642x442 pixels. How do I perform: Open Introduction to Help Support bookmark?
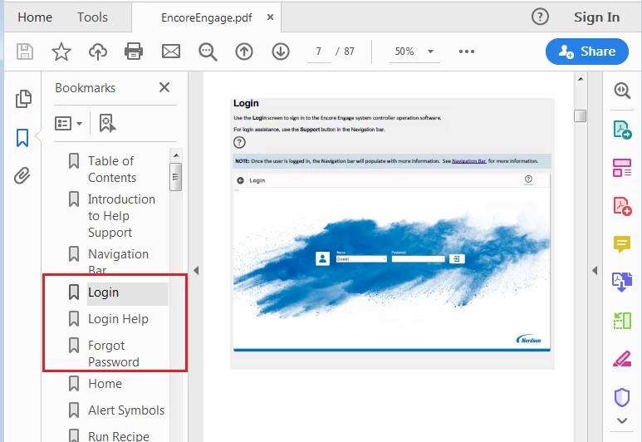[x=121, y=215]
